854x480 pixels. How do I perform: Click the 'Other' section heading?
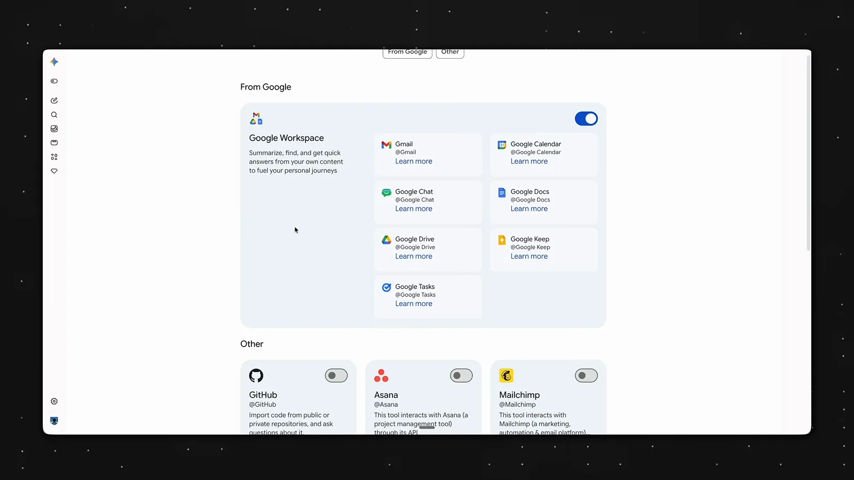coord(252,344)
